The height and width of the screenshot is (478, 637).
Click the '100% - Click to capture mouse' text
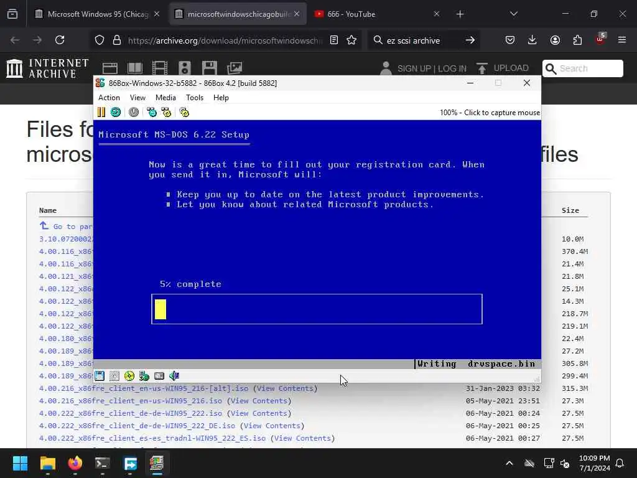point(490,113)
